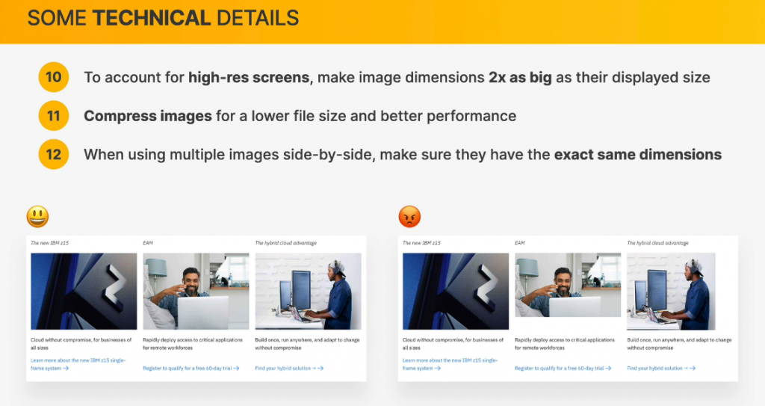Image resolution: width=765 pixels, height=406 pixels.
Task: Select the desk monitor image in happy-emoji example
Action: pyautogui.click(x=308, y=291)
